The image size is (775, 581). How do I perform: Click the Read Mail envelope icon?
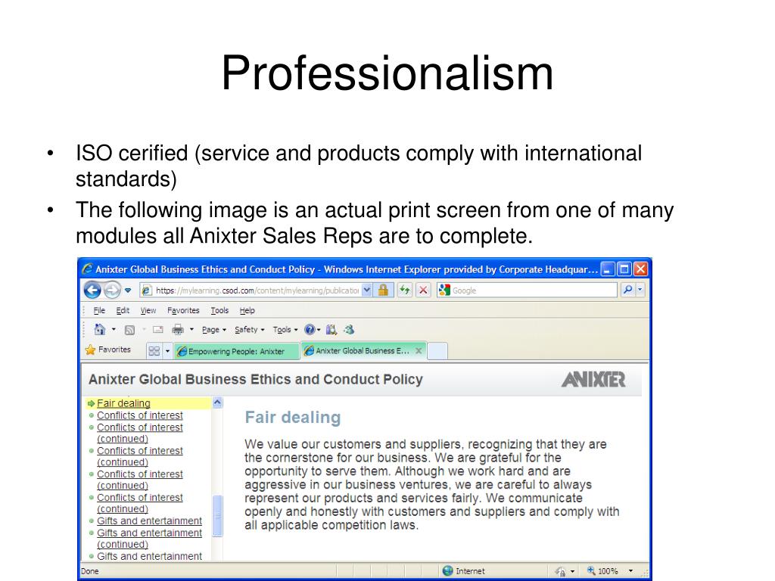click(x=157, y=330)
